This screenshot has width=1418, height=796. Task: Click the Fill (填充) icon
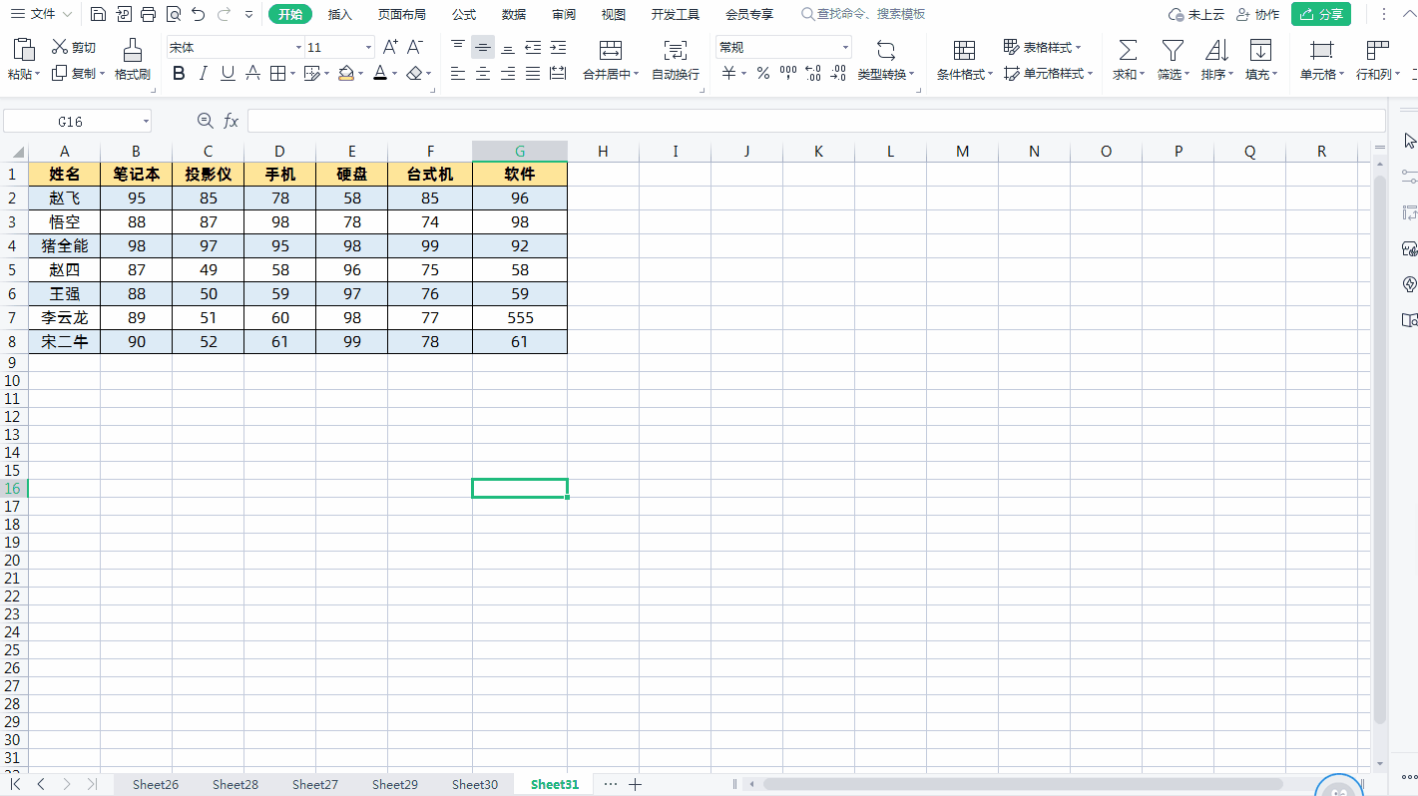(x=1260, y=51)
